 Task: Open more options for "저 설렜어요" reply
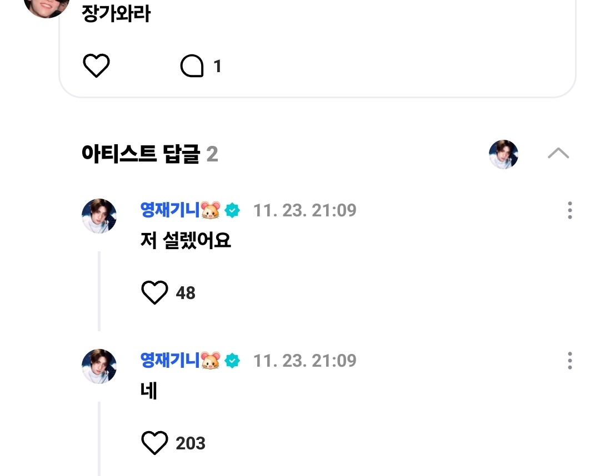click(569, 211)
